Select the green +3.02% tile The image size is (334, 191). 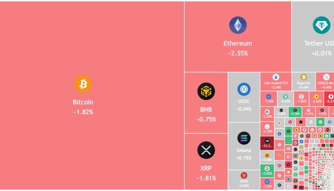click(x=267, y=170)
